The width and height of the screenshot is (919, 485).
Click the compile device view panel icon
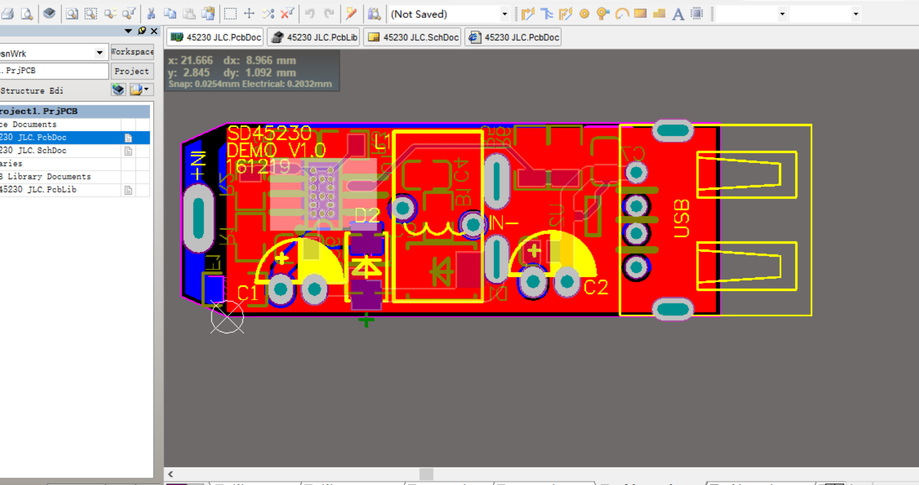click(x=119, y=90)
